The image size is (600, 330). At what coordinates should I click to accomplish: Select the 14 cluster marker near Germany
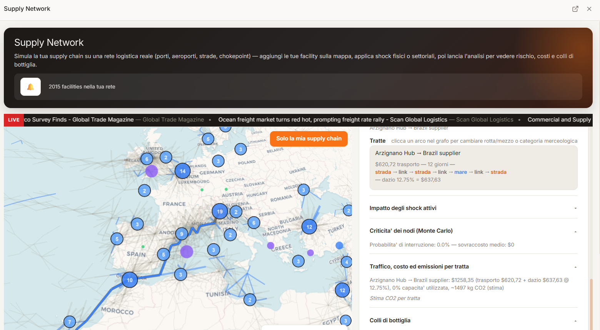point(183,171)
